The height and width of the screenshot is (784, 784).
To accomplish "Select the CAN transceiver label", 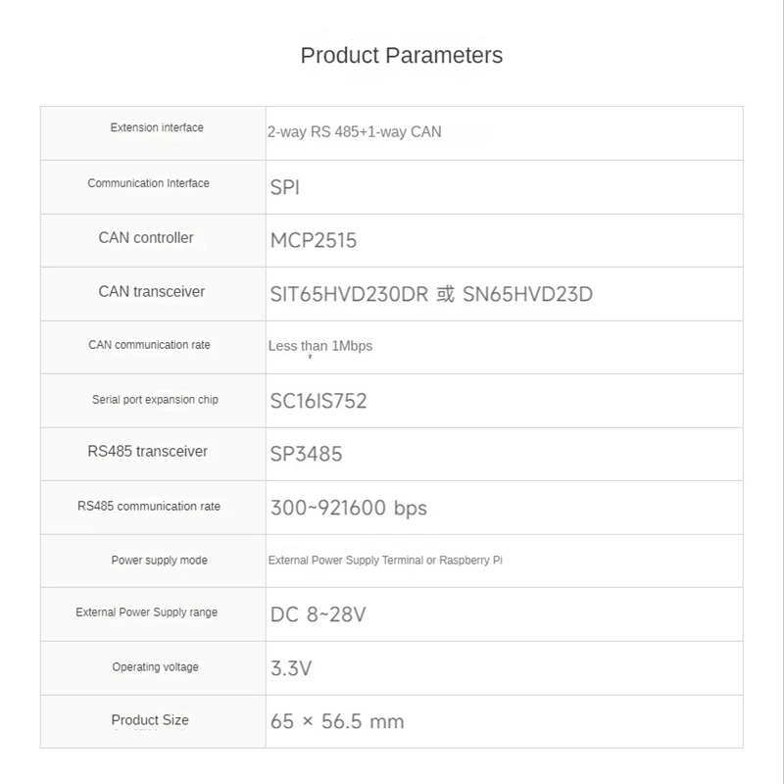I will (x=152, y=292).
